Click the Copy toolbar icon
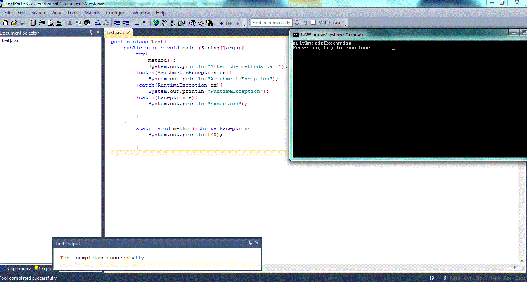 (x=78, y=23)
